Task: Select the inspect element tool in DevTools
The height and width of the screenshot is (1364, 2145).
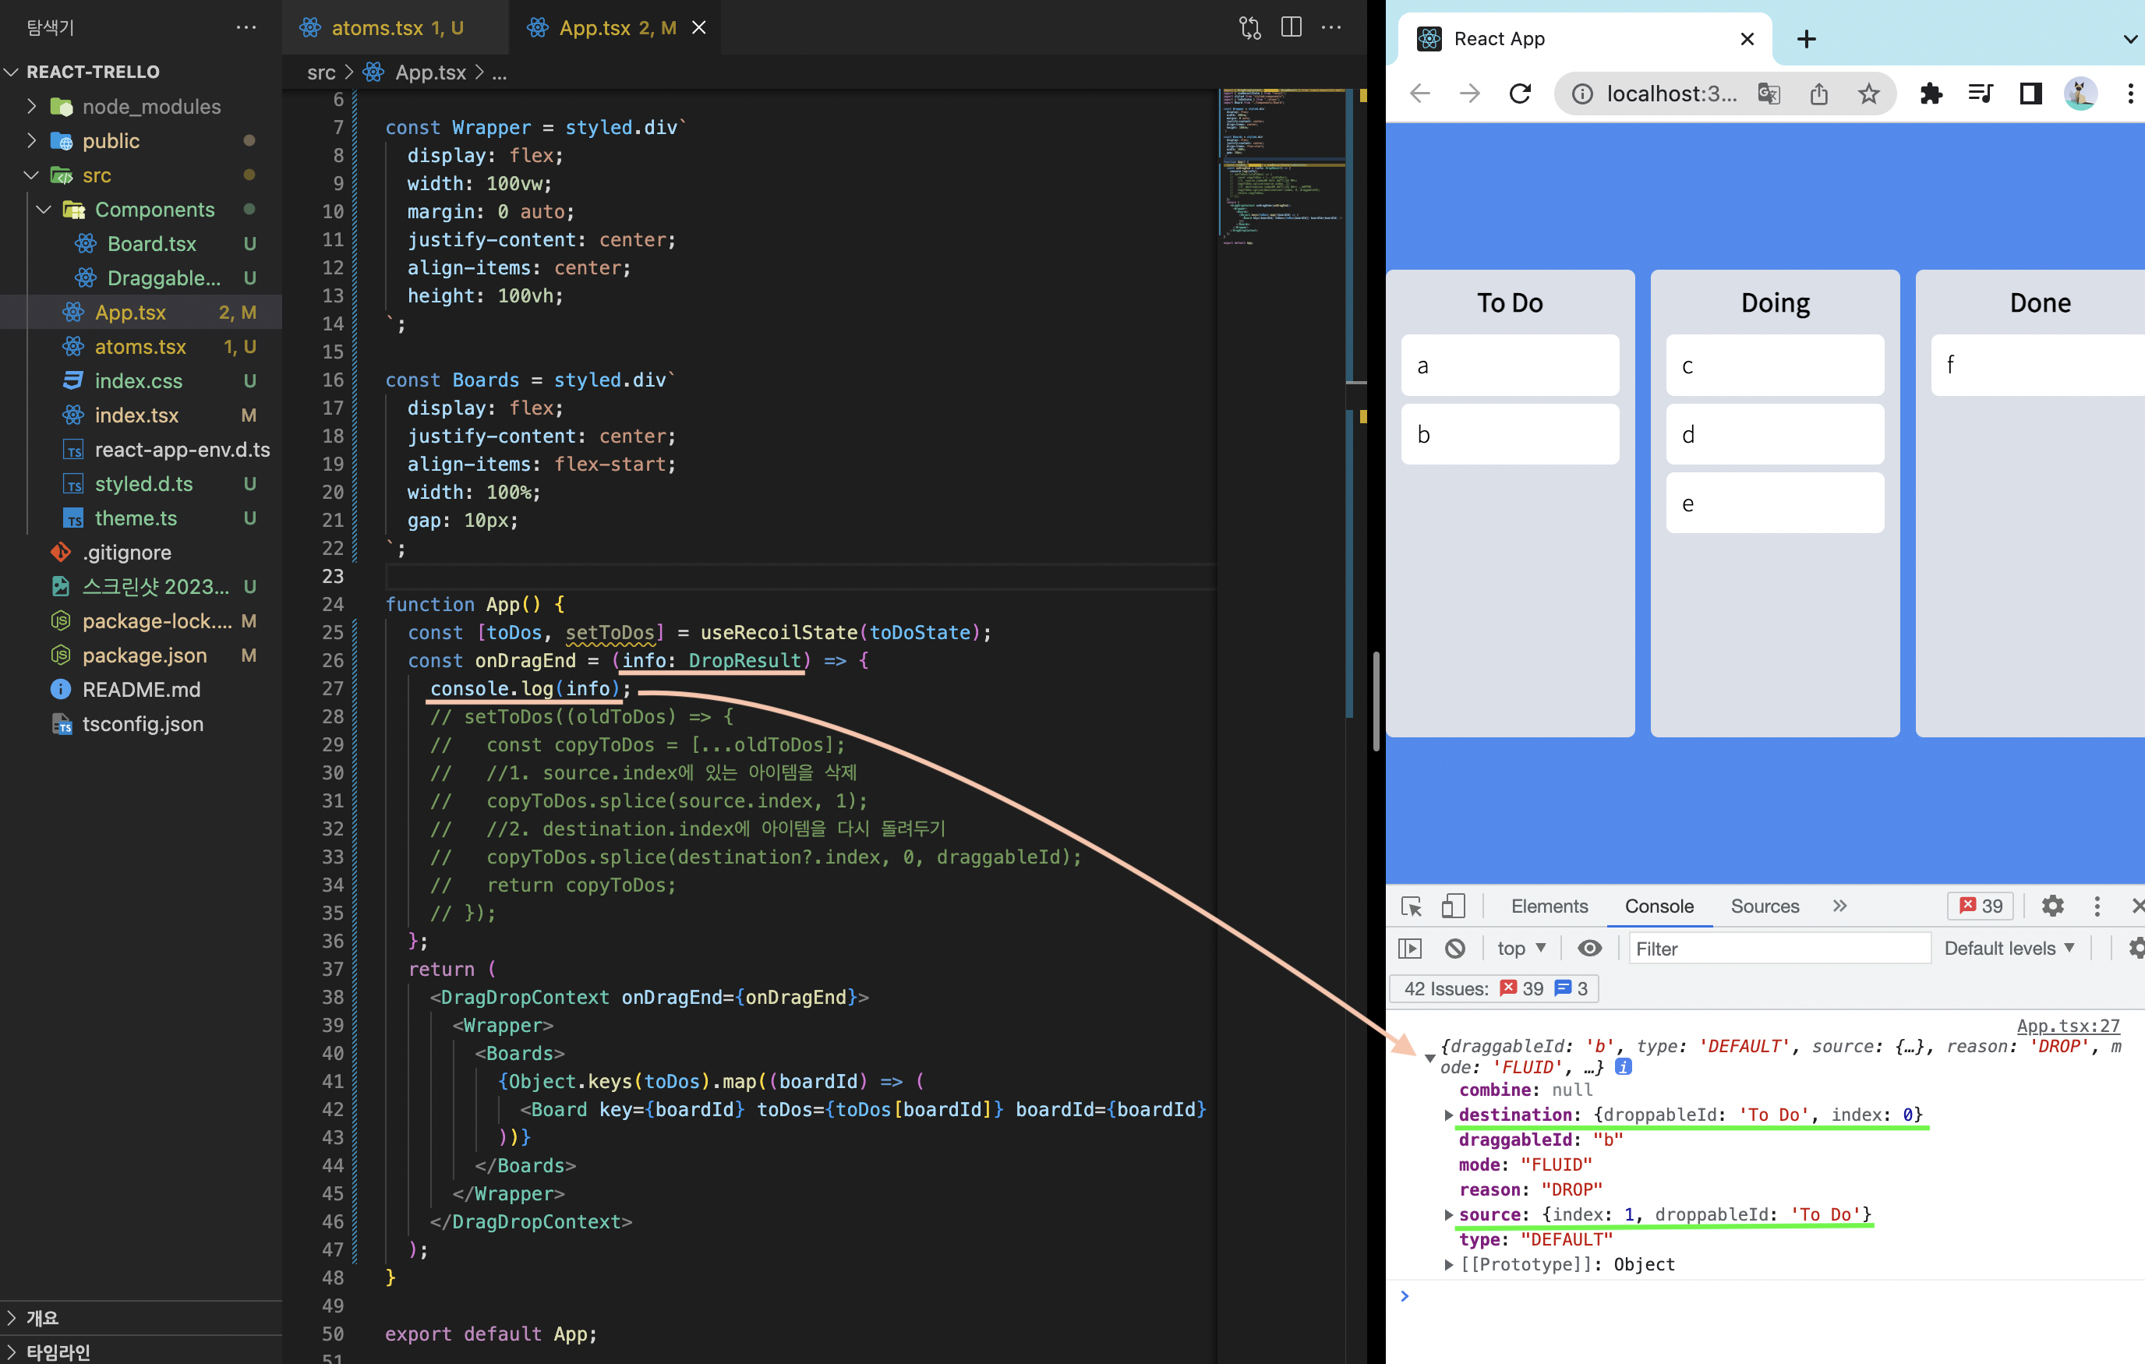Action: pyautogui.click(x=1412, y=906)
